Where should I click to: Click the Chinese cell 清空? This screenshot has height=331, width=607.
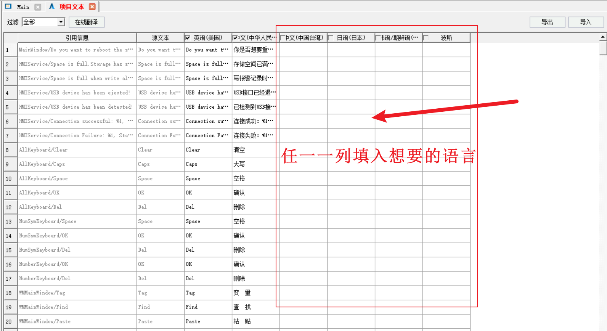point(255,150)
